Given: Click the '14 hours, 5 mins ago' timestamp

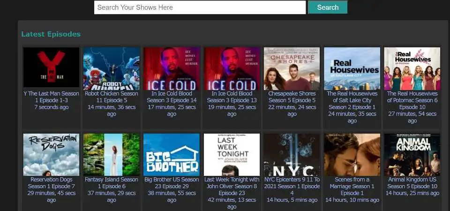Looking at the screenshot, I should (x=292, y=200).
